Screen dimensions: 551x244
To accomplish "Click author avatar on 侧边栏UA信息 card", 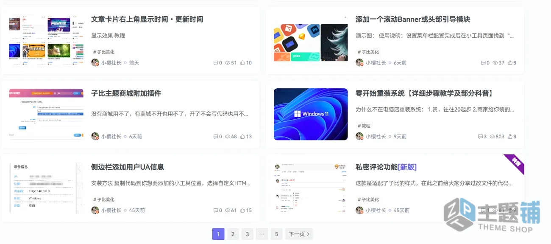I will [95, 210].
